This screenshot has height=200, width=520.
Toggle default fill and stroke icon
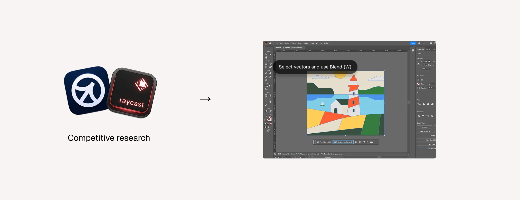[265, 120]
